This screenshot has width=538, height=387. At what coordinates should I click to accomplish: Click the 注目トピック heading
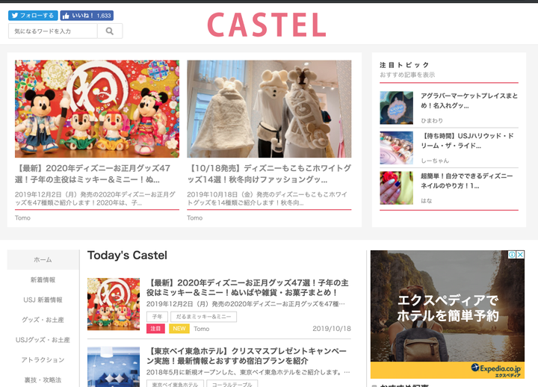404,65
